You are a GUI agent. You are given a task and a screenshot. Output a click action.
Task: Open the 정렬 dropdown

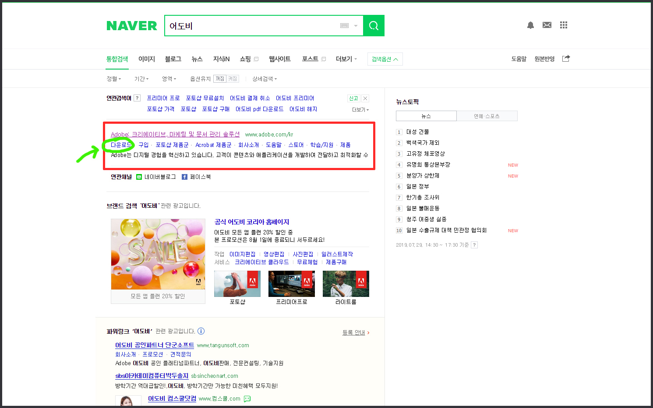[113, 79]
